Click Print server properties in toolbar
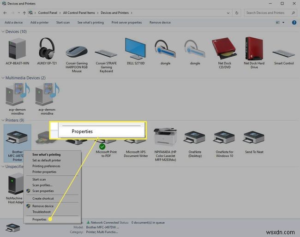Screen dimensions: 300x237 (126, 23)
